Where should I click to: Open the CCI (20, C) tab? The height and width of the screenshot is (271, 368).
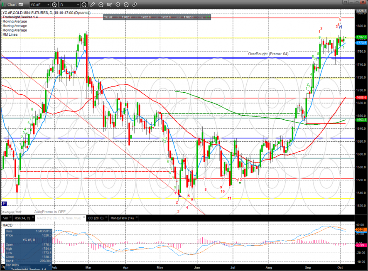pyautogui.click(x=95, y=218)
